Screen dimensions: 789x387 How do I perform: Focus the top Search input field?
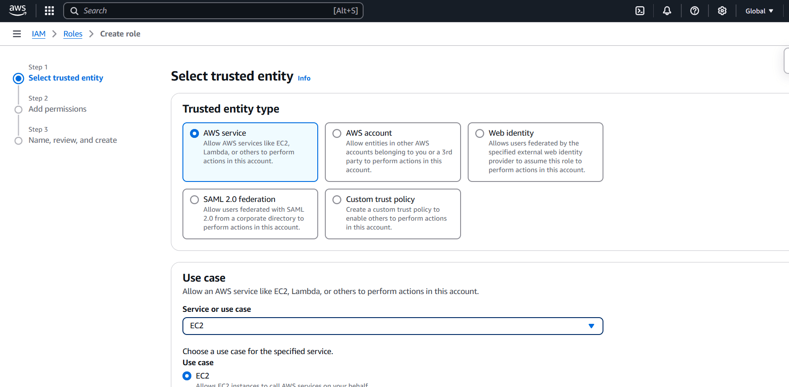coord(214,11)
